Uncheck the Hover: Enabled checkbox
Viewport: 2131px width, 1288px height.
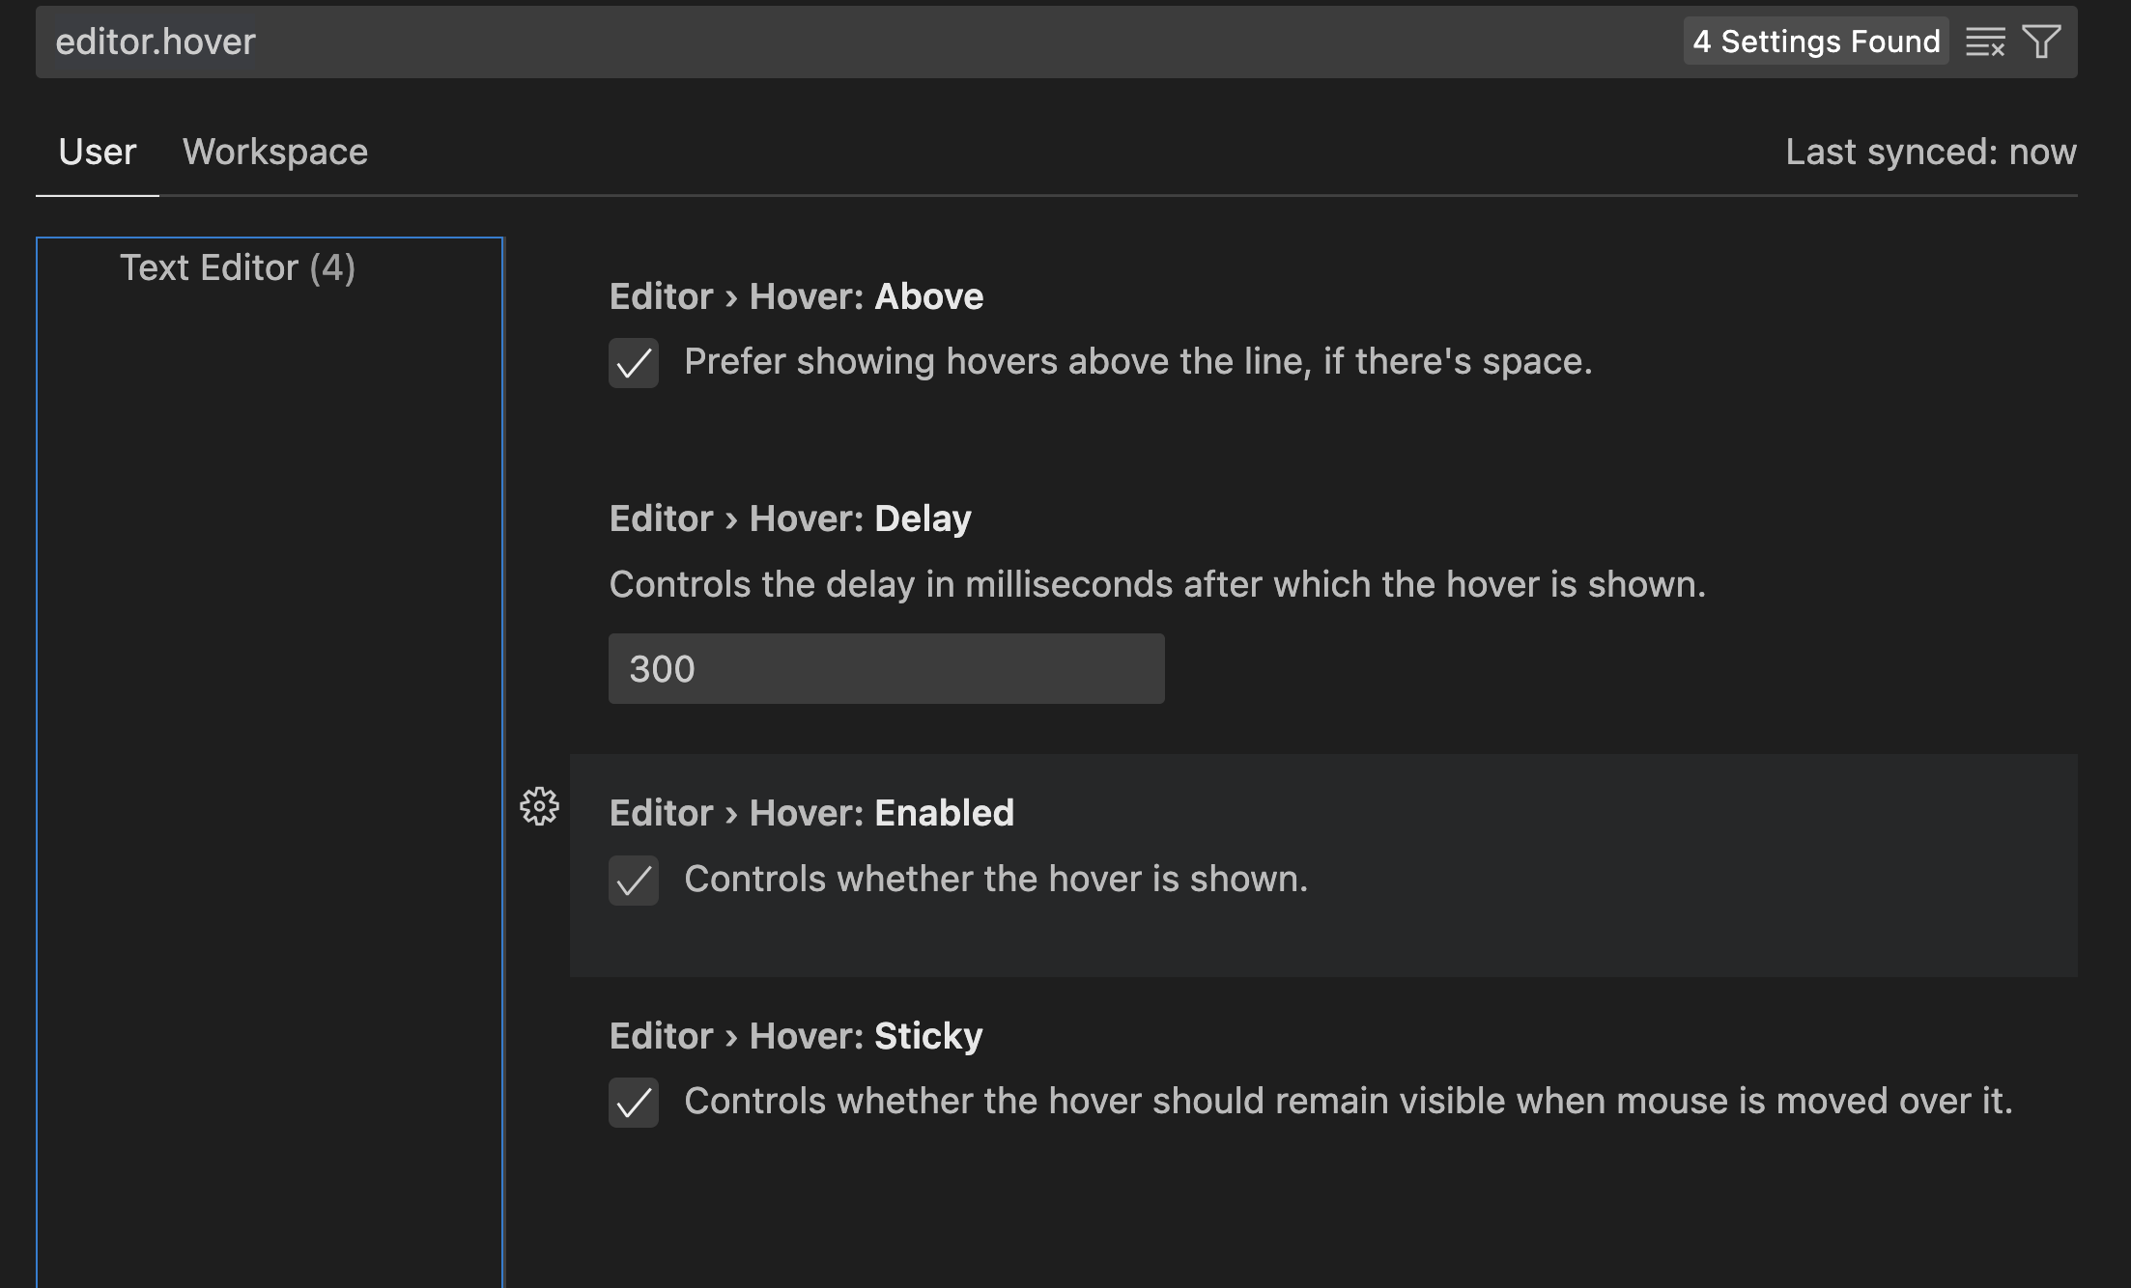coord(634,881)
